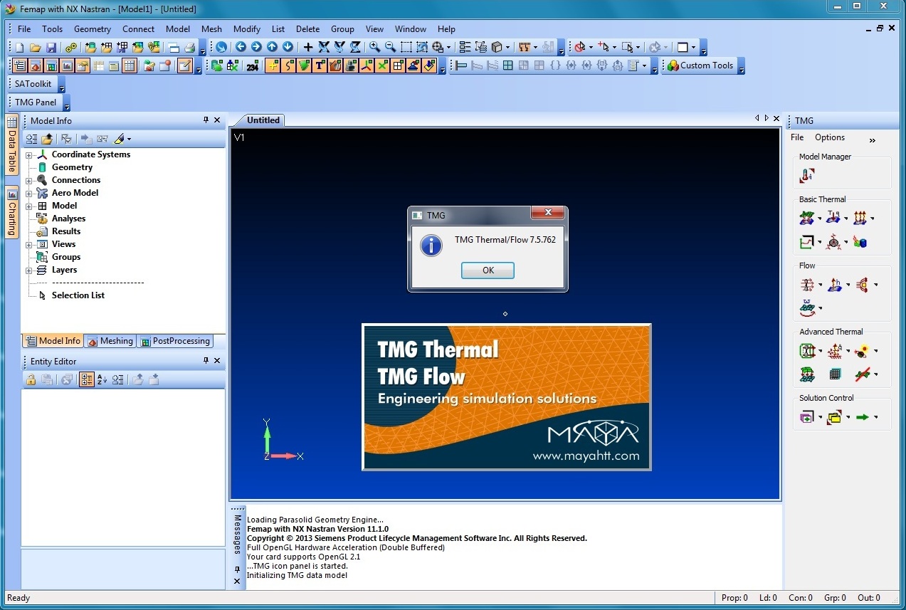Click the first Flow section icon
906x610 pixels.
click(x=806, y=285)
